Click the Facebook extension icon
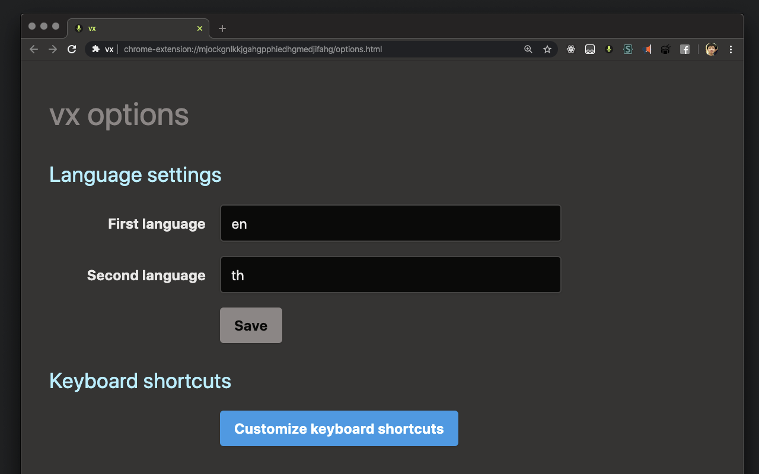 click(685, 49)
